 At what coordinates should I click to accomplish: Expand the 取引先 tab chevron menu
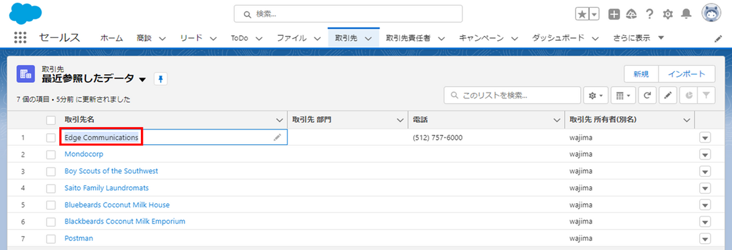pyautogui.click(x=368, y=38)
